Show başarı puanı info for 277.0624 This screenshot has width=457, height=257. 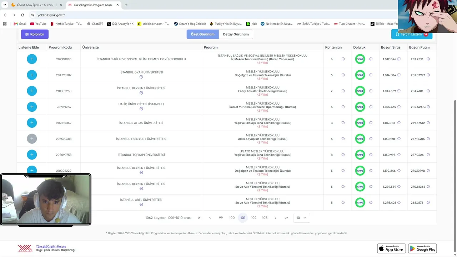(428, 155)
